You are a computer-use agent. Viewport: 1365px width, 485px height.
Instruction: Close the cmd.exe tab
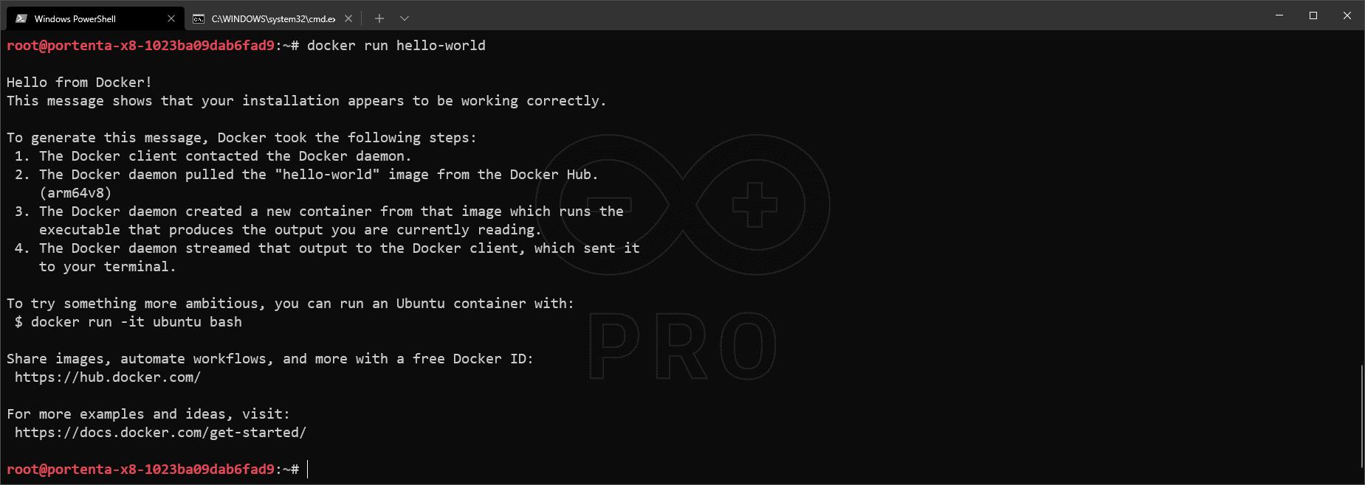coord(348,18)
